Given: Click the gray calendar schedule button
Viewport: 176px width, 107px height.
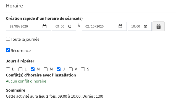Looking at the screenshot, I should click(159, 26).
